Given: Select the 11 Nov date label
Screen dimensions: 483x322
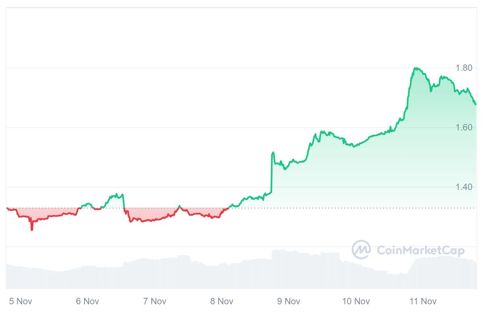Looking at the screenshot, I should (x=423, y=301).
